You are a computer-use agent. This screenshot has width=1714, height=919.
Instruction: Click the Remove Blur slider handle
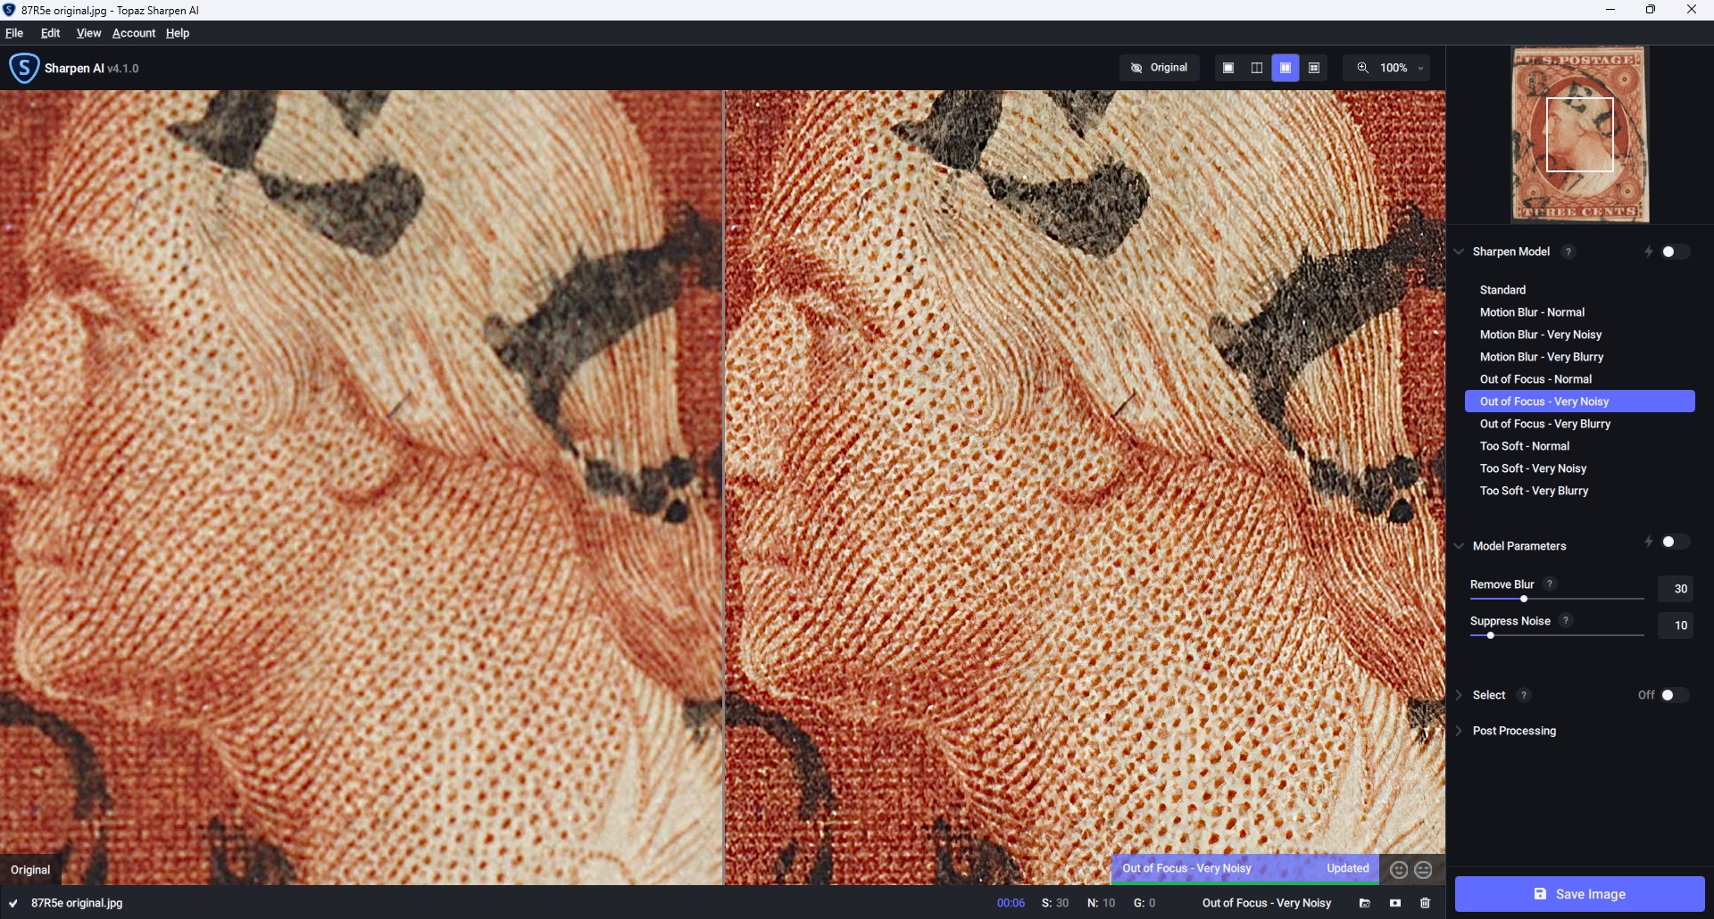pos(1524,599)
